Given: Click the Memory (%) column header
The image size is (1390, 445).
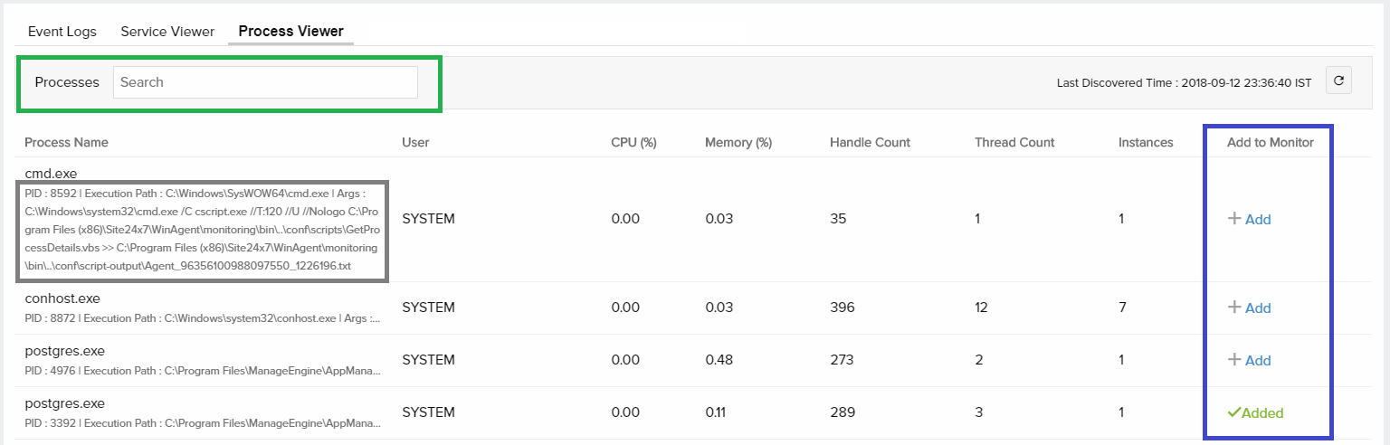Looking at the screenshot, I should (x=738, y=142).
